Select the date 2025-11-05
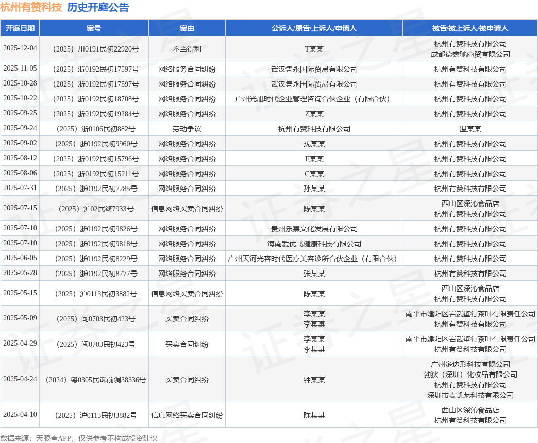 pyautogui.click(x=20, y=68)
